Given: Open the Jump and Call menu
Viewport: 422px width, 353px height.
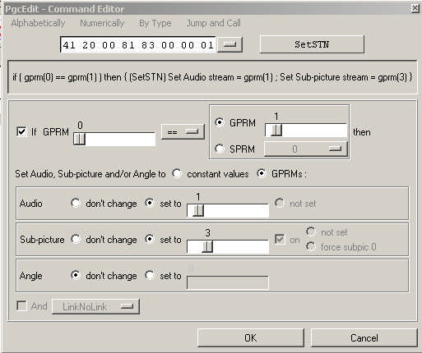Looking at the screenshot, I should tap(214, 23).
